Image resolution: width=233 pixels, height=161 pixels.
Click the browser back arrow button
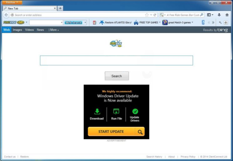[x=6, y=15]
